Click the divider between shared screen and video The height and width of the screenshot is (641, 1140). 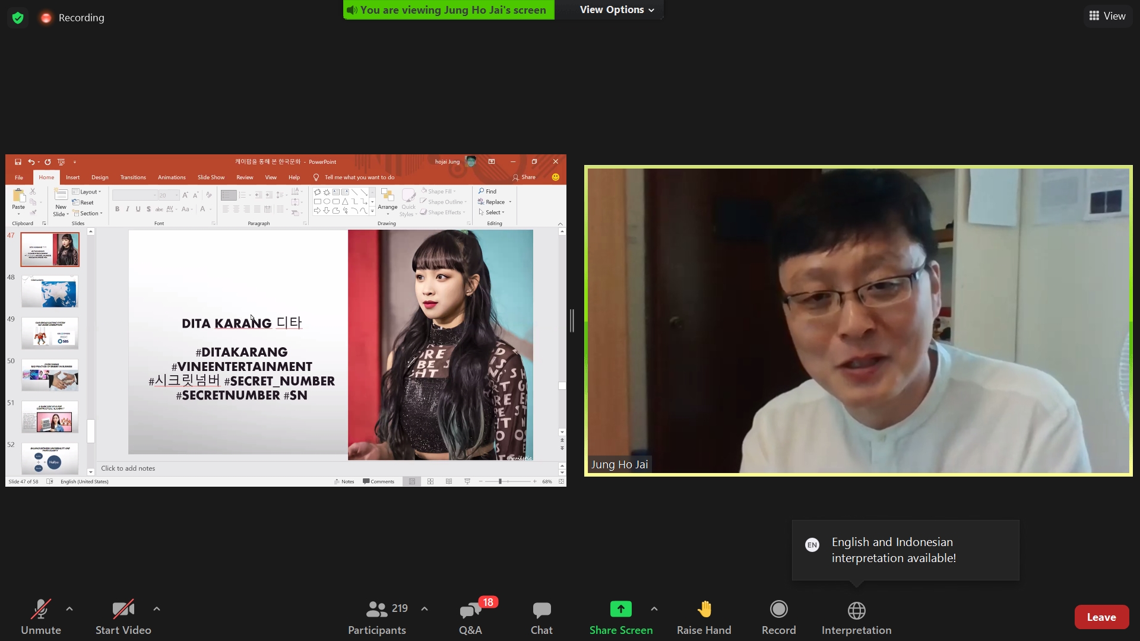[572, 321]
